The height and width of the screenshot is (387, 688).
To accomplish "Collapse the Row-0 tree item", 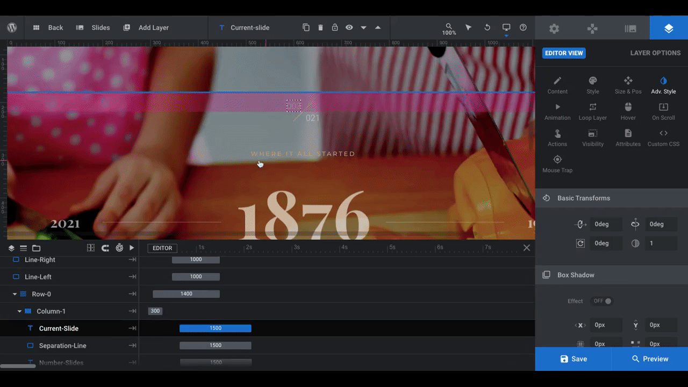I will [15, 295].
